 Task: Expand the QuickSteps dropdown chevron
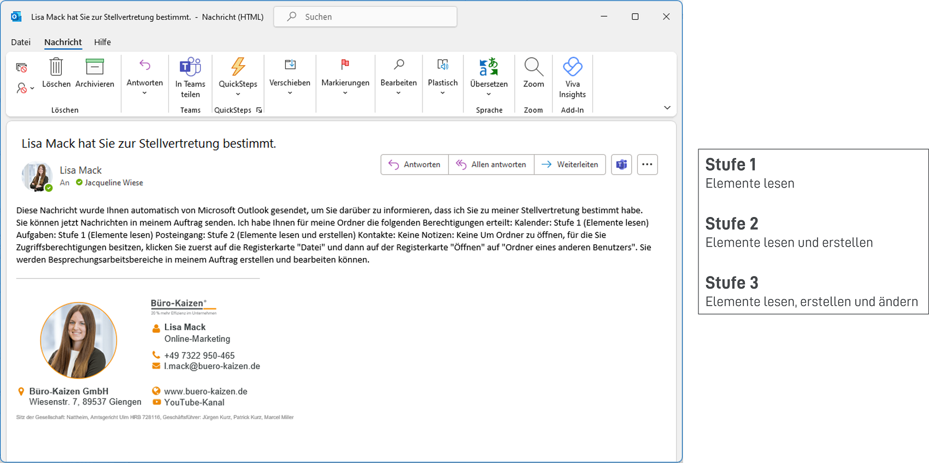[238, 95]
